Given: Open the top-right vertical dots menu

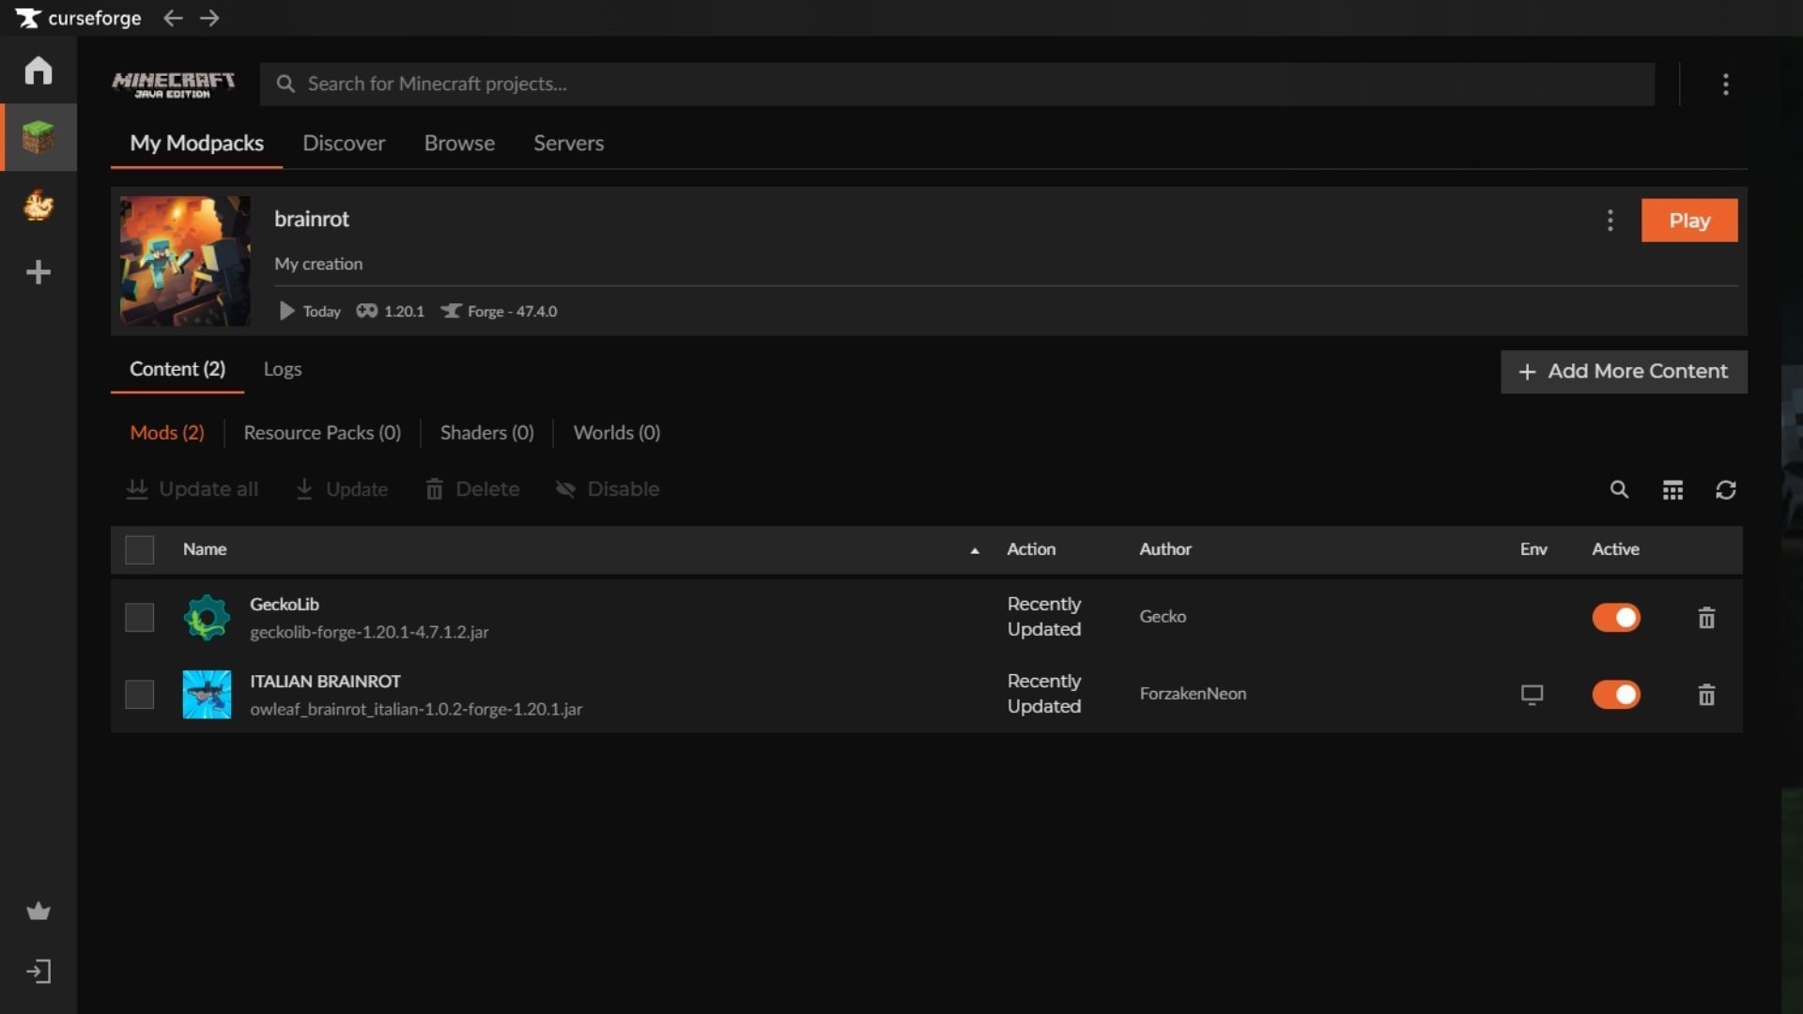Looking at the screenshot, I should tap(1725, 84).
